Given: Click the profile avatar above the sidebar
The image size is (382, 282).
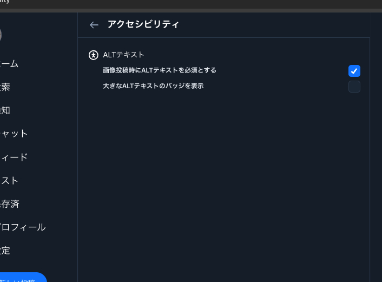Looking at the screenshot, I should [x=1, y=35].
